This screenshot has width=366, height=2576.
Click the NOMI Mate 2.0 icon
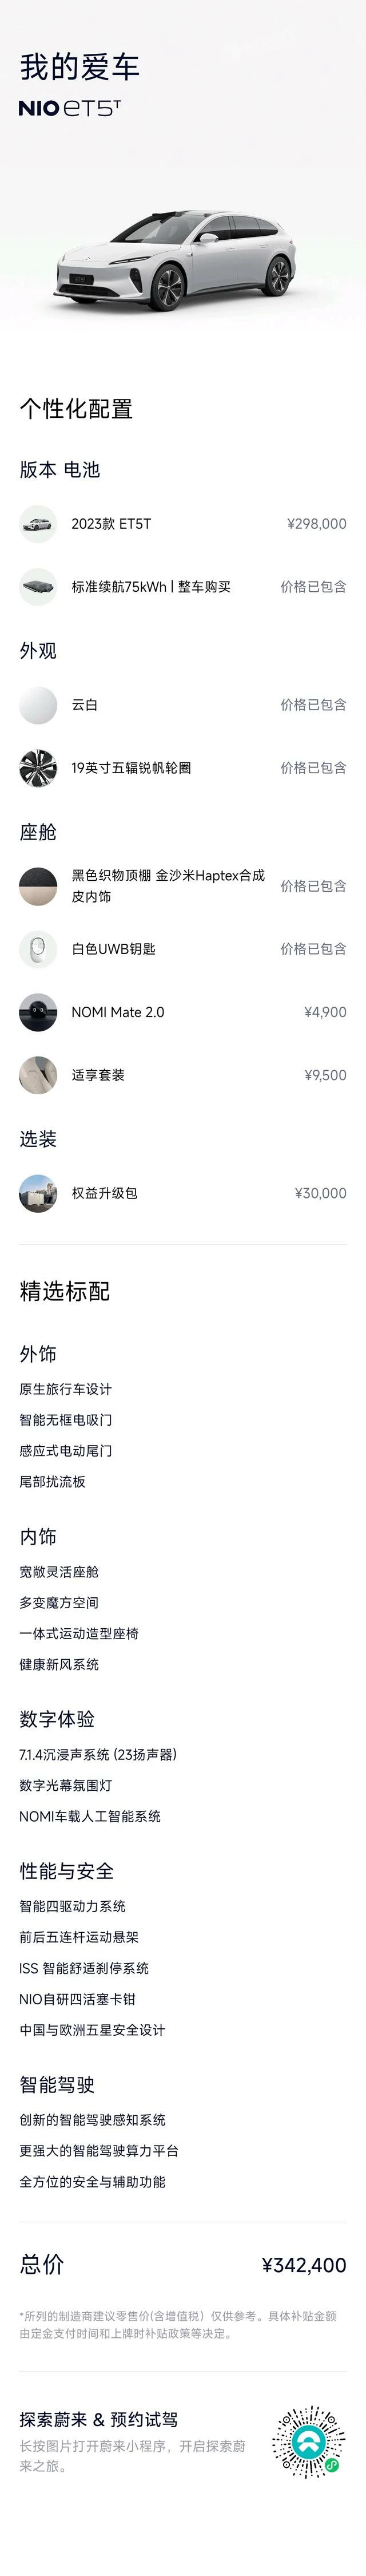[x=38, y=1012]
